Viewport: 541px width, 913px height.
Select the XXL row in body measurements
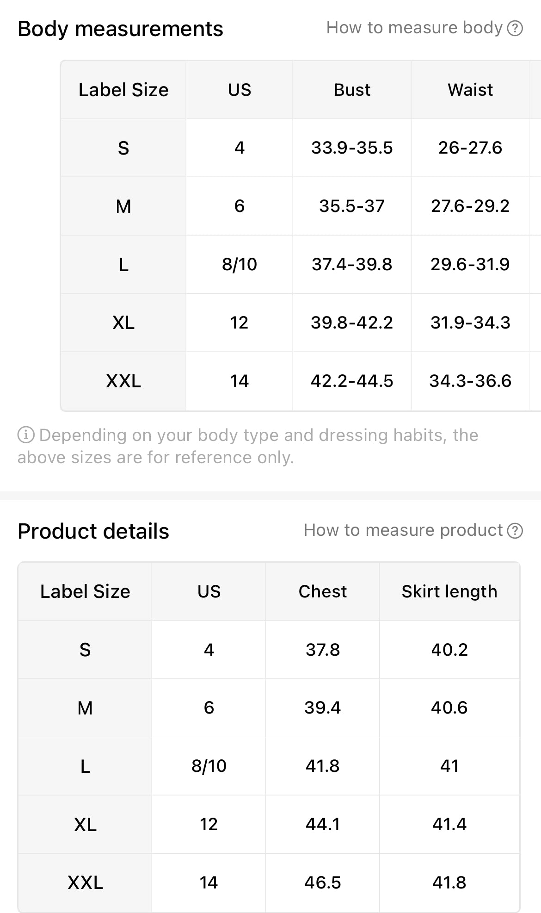tap(123, 381)
